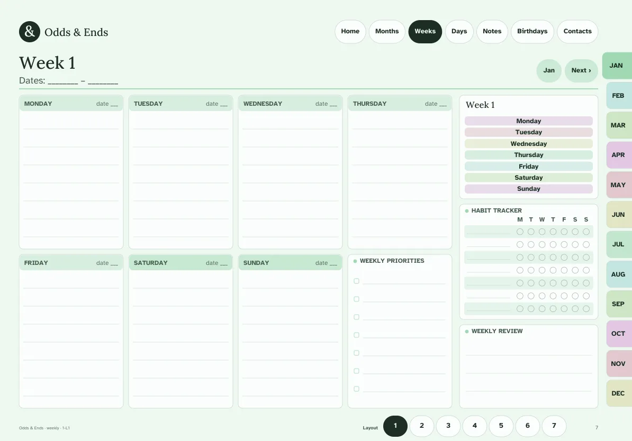Click the MONDAY date field
This screenshot has width=632, height=441.
[107, 104]
